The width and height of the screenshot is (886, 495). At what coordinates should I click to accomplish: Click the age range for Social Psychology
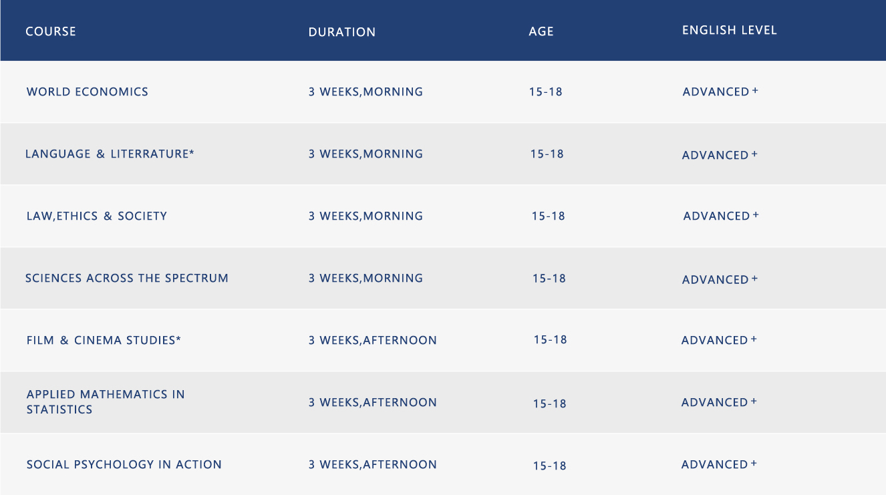click(x=550, y=466)
